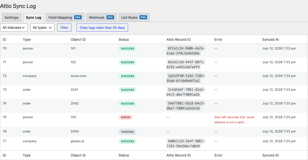Click the Attio Sync Log page title

18,6
